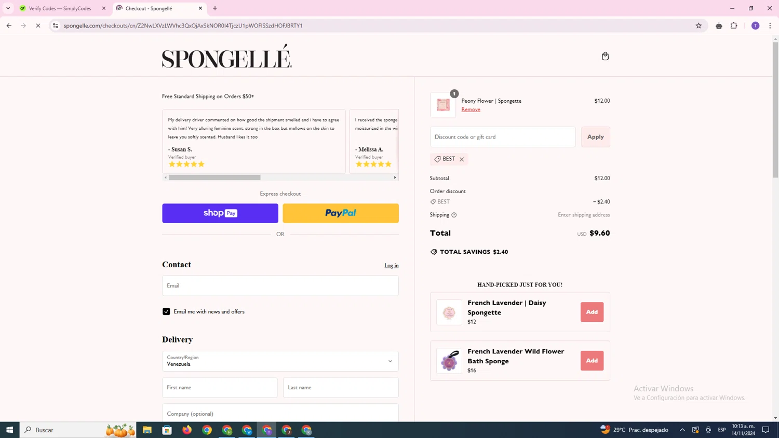Click the Free Standard Shipping on Orders $50+ text
This screenshot has width=779, height=438.
[208, 97]
